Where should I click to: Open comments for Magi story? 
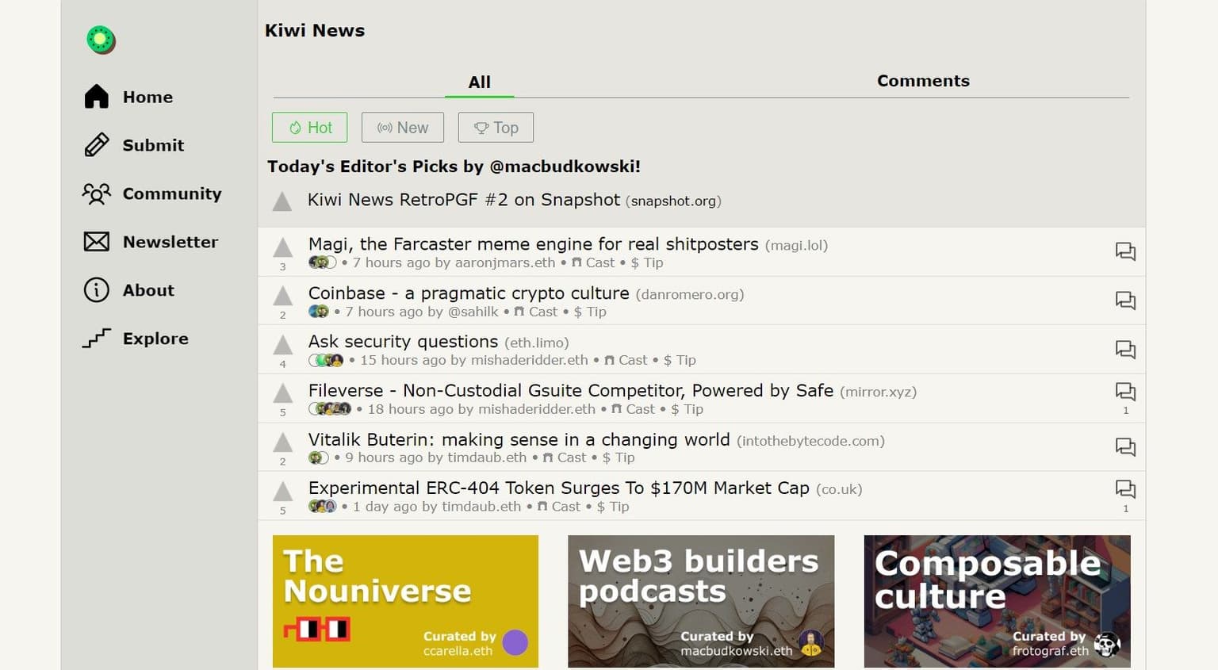(1125, 252)
